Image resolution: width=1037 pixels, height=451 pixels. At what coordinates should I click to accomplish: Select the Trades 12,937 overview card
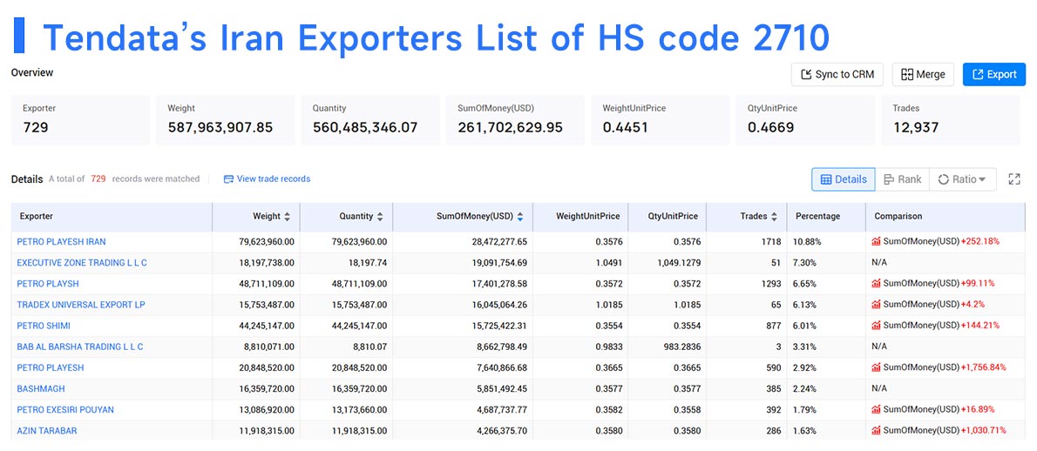(x=951, y=120)
